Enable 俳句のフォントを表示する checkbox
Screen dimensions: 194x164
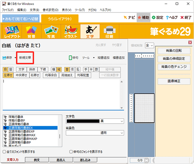[x=71, y=152]
